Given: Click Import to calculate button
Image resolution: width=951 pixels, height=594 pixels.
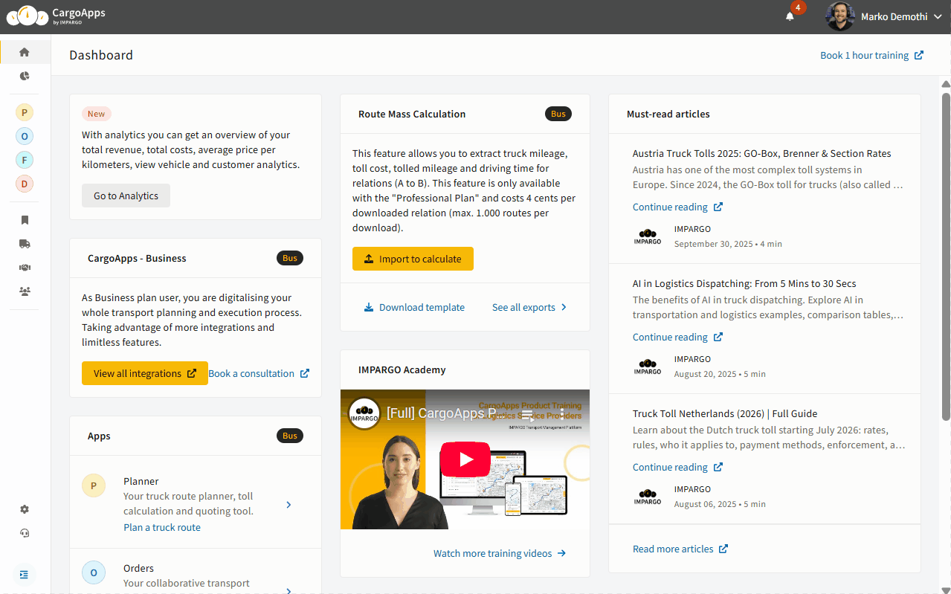Looking at the screenshot, I should pos(413,259).
